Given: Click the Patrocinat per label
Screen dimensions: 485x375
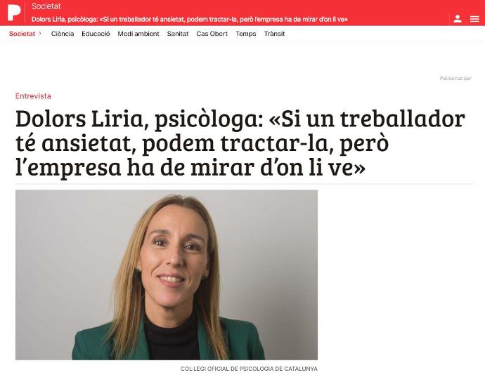Looking at the screenshot, I should (455, 79).
